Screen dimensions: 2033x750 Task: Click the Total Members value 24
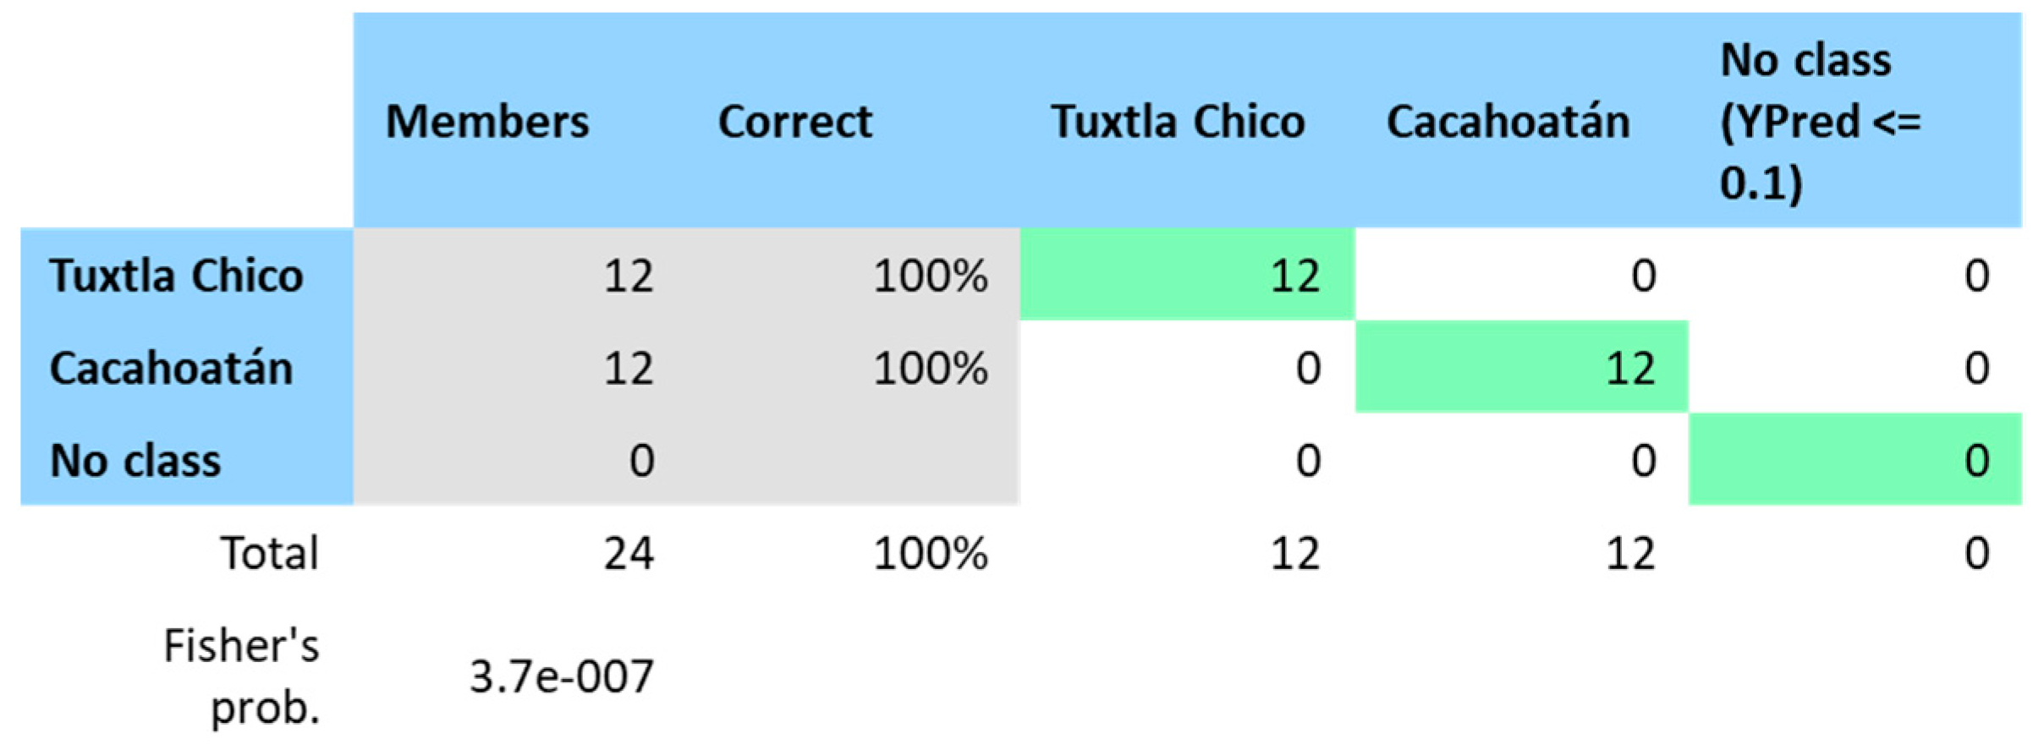pos(629,554)
